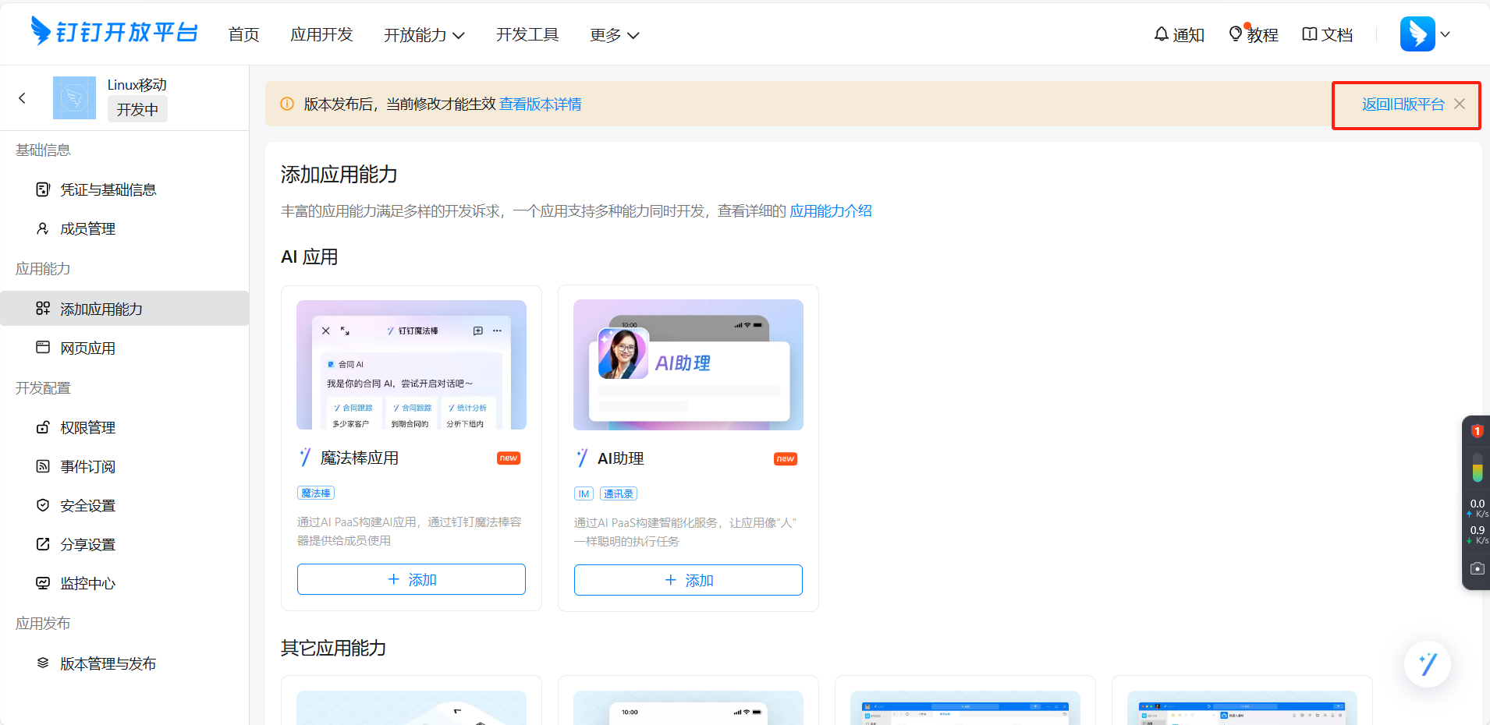The width and height of the screenshot is (1490, 725).
Task: Click the 监控中心 monitor icon
Action: click(x=43, y=583)
